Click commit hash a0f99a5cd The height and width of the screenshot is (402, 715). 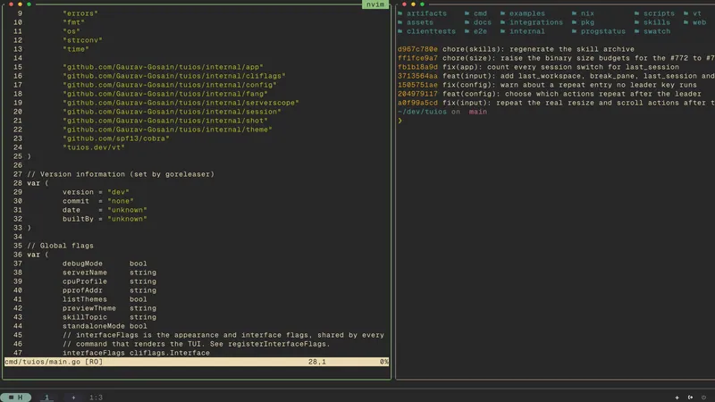pos(417,103)
